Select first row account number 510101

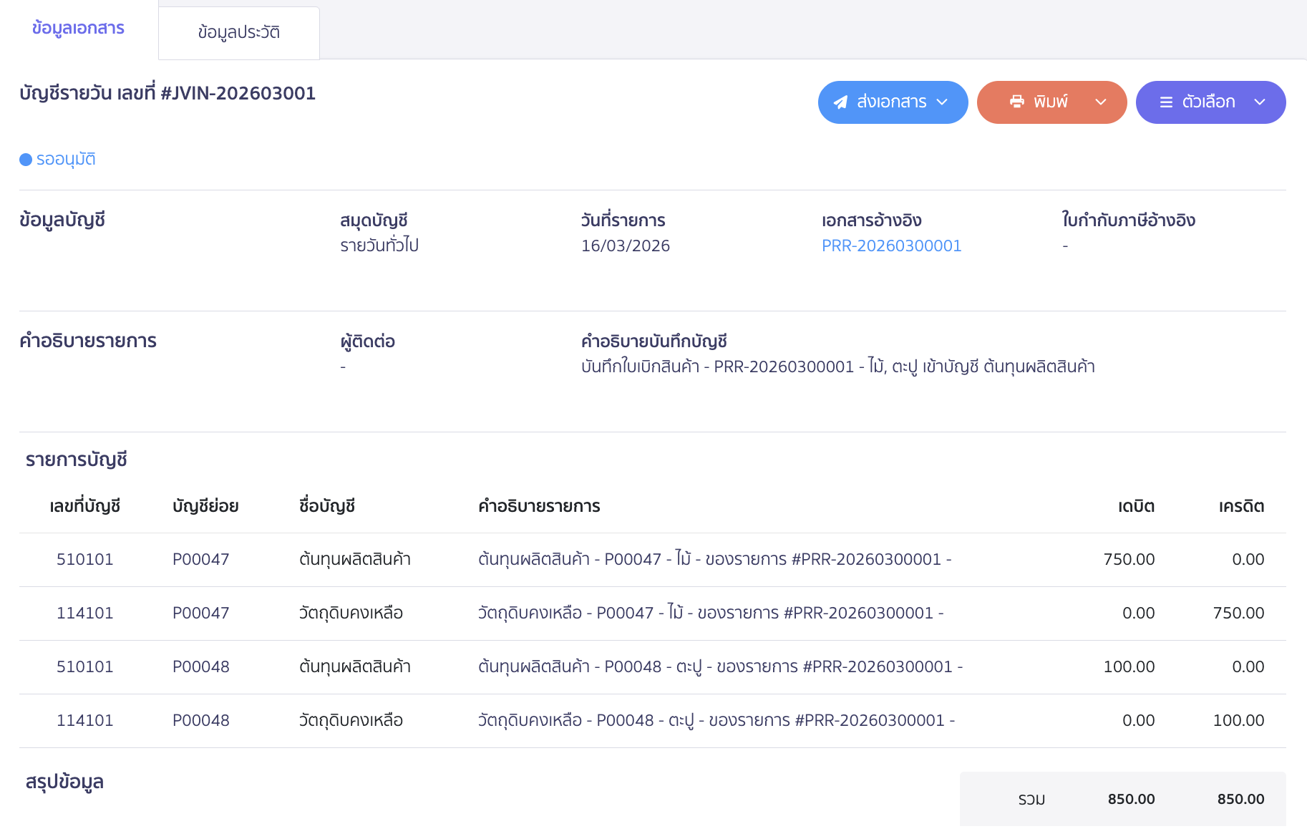(x=84, y=560)
